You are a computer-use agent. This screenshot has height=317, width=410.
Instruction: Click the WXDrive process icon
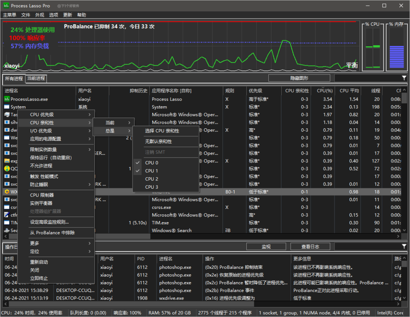click(7, 192)
